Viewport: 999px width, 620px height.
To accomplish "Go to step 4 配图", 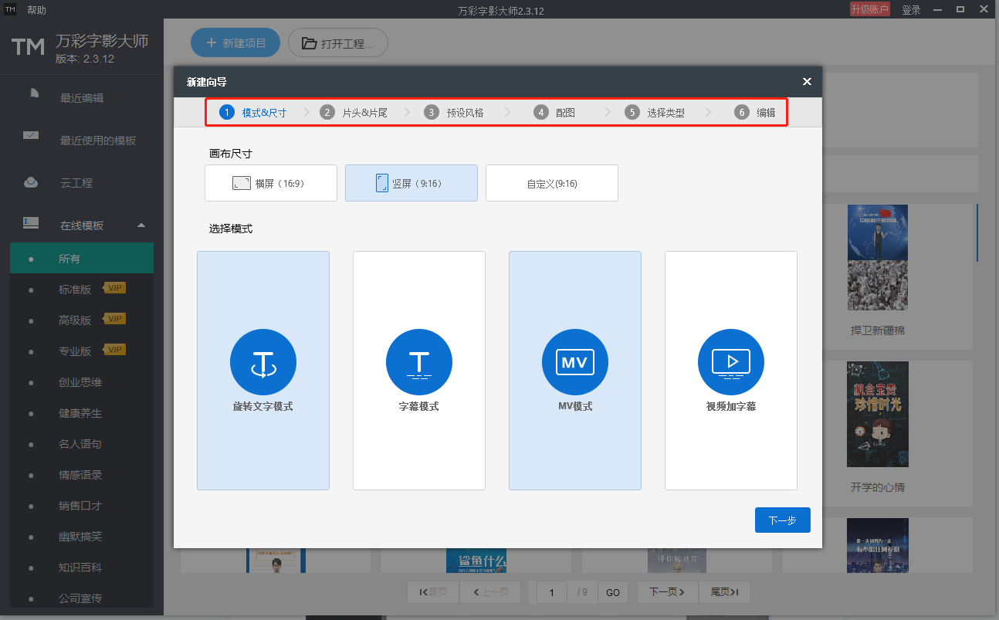I will click(554, 113).
